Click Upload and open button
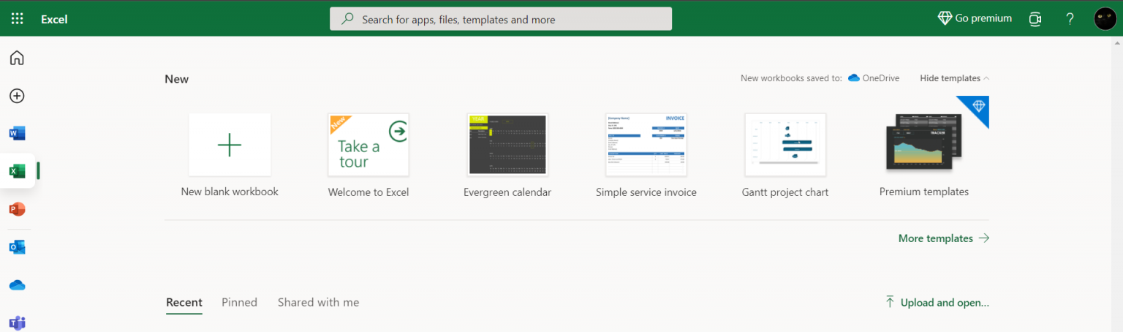 937,302
